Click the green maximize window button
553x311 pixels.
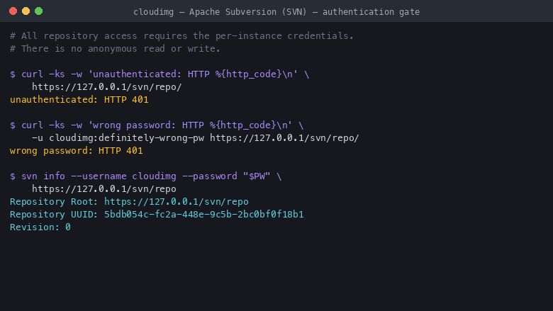coord(39,11)
